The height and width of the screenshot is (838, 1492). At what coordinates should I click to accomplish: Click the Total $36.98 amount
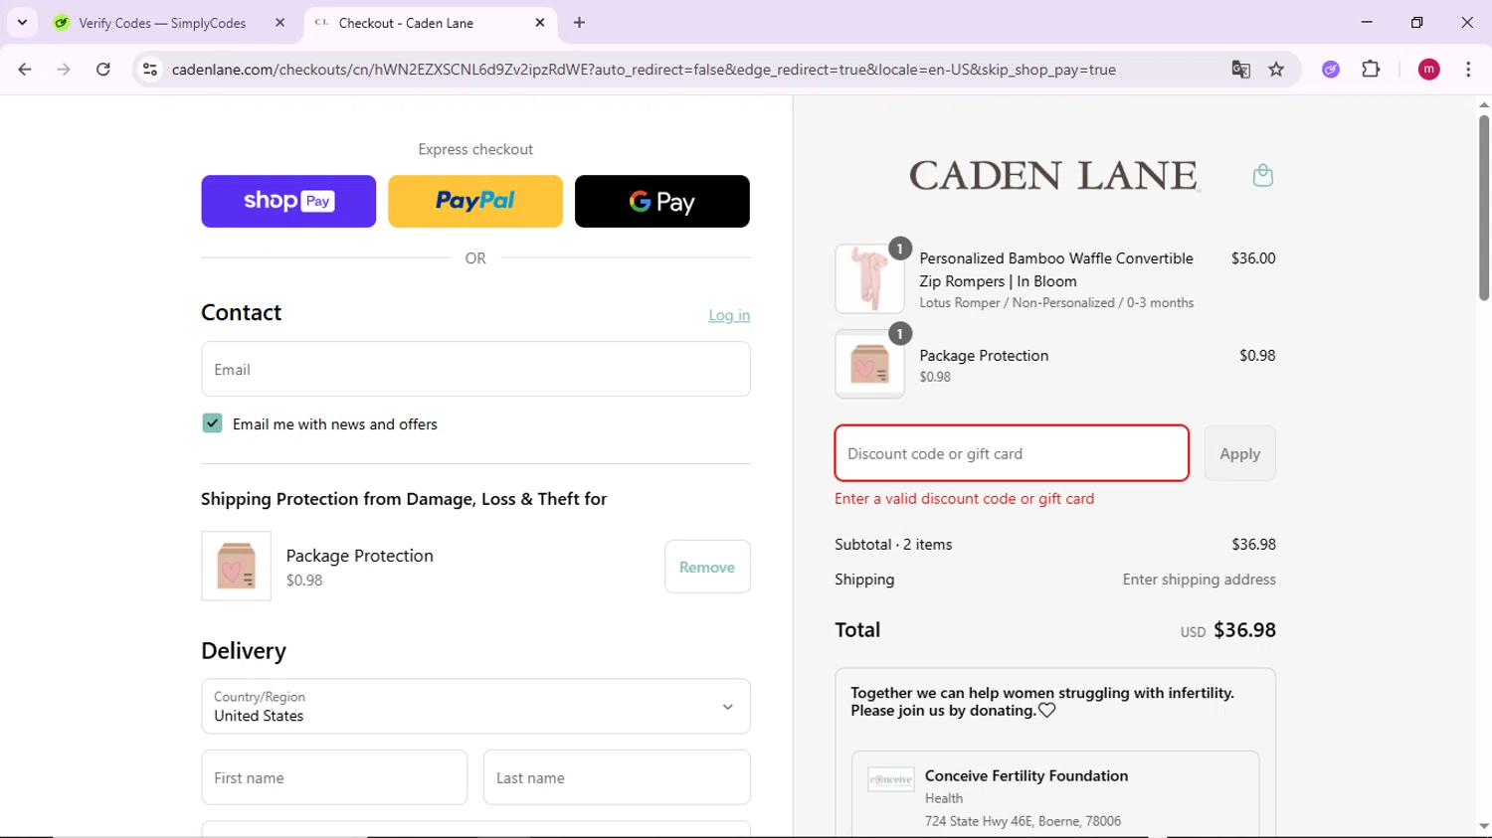(1244, 630)
